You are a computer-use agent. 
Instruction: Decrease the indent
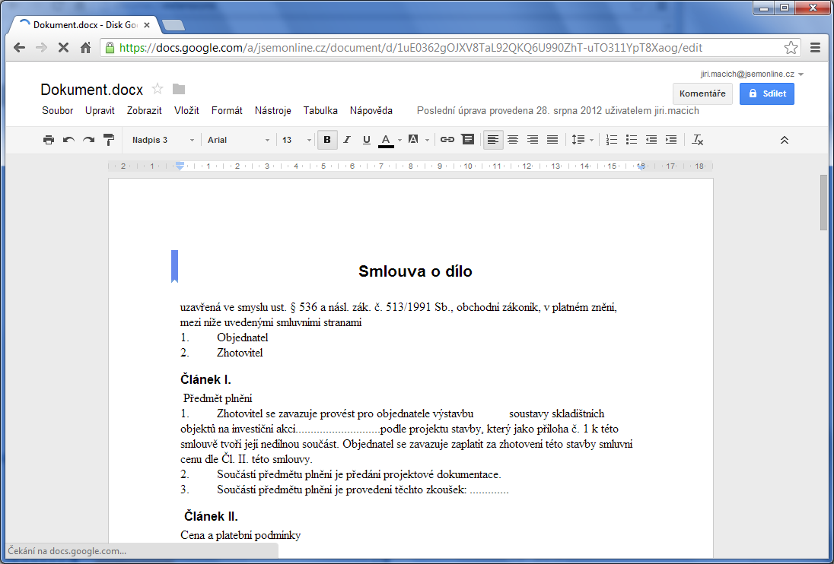pyautogui.click(x=651, y=140)
